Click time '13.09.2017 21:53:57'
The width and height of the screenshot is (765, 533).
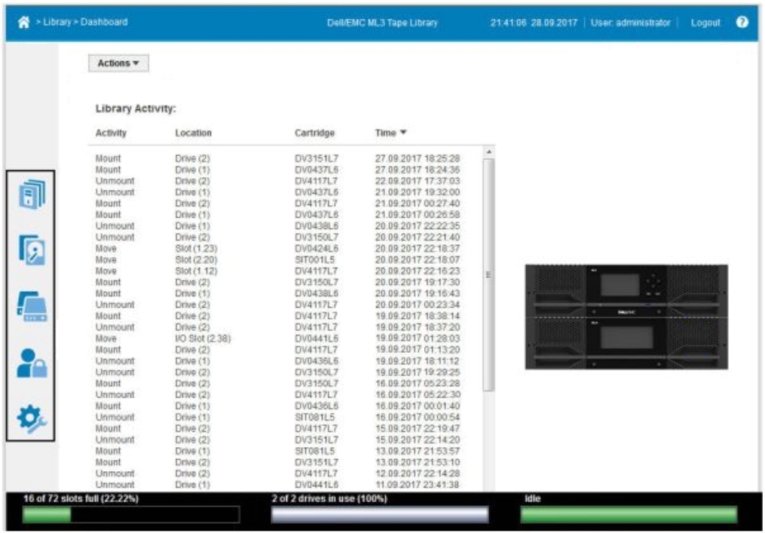[x=418, y=451]
